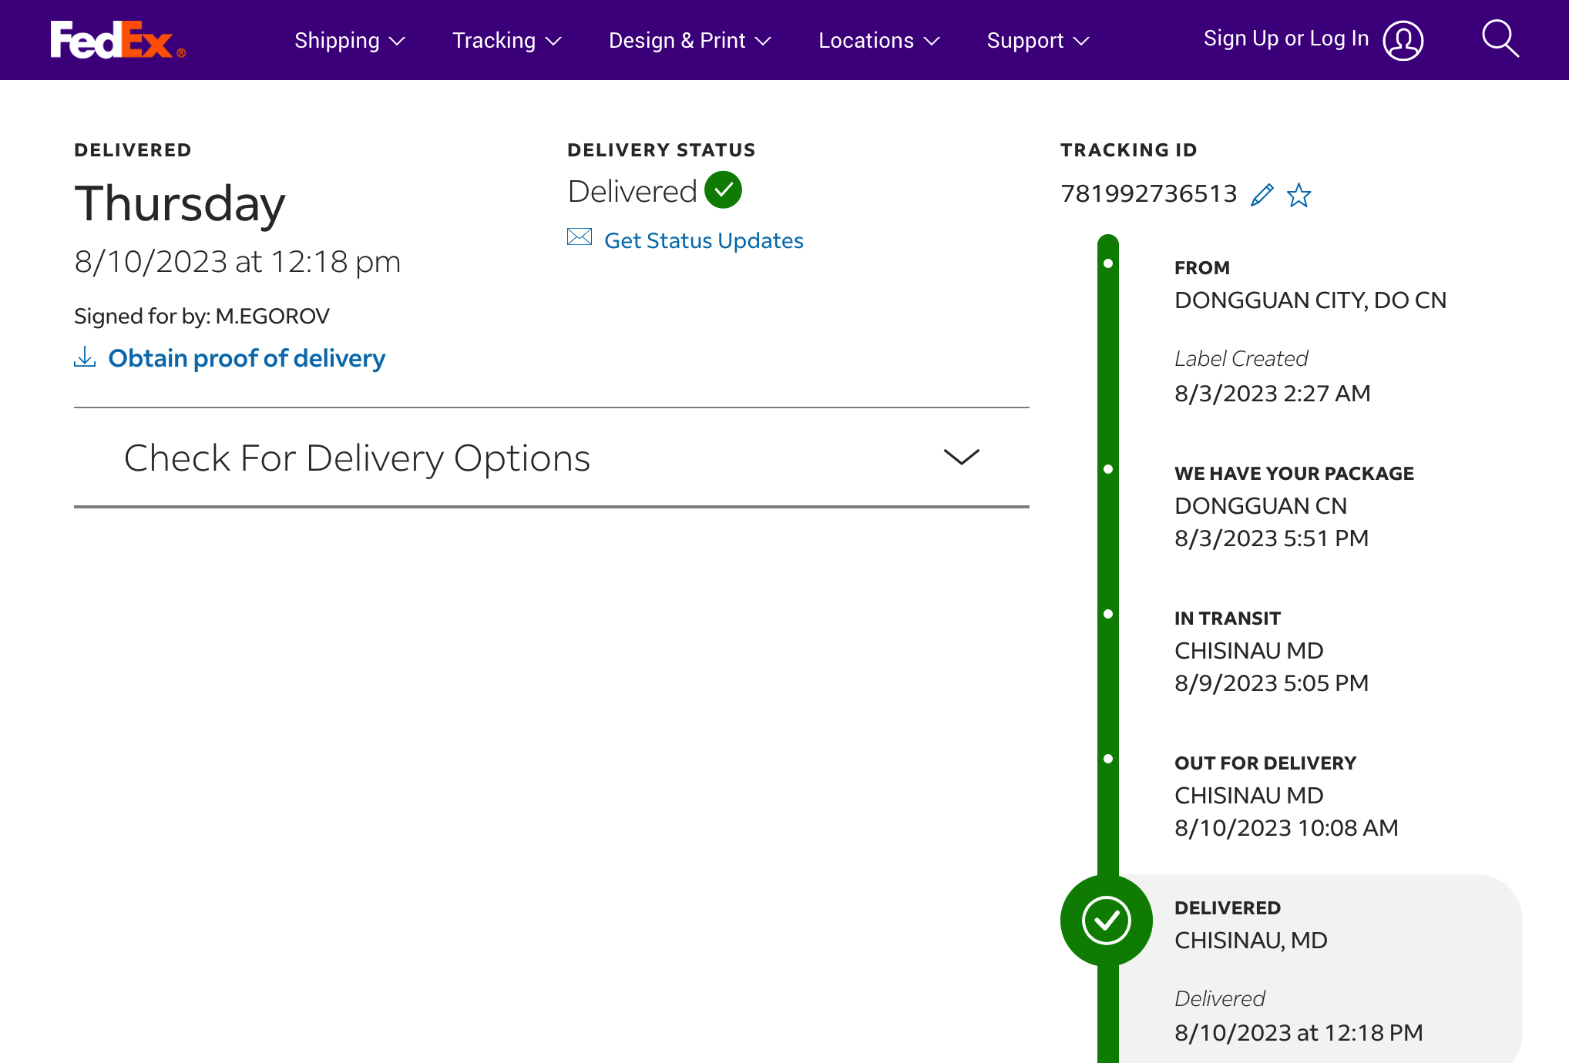1569x1063 pixels.
Task: Open the Tracking dropdown menu
Action: point(506,40)
